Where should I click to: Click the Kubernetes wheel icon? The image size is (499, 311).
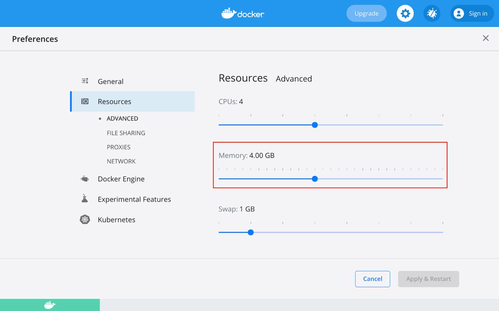85,219
